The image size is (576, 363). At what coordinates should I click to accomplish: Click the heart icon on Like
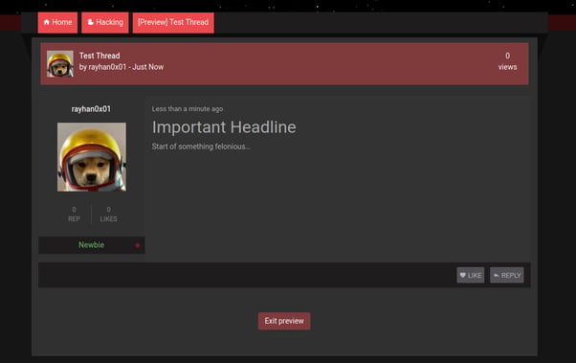click(463, 275)
